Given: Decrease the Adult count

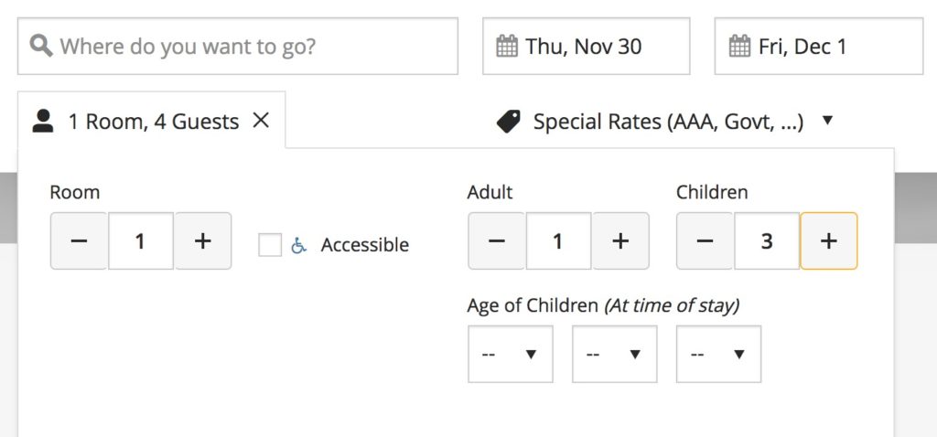Looking at the screenshot, I should [x=497, y=241].
